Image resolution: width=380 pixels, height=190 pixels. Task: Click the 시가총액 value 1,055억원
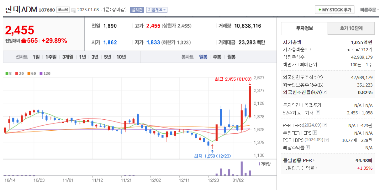point(362,42)
